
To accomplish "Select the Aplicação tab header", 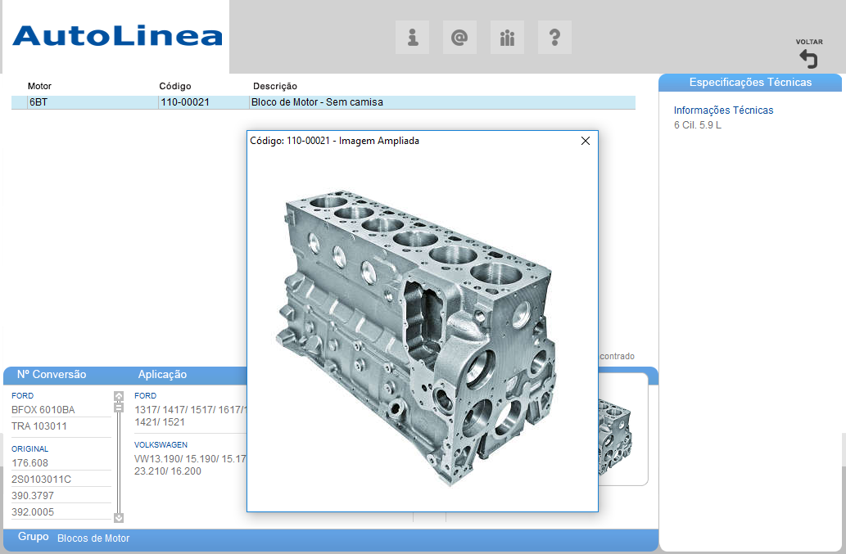I will pos(162,375).
